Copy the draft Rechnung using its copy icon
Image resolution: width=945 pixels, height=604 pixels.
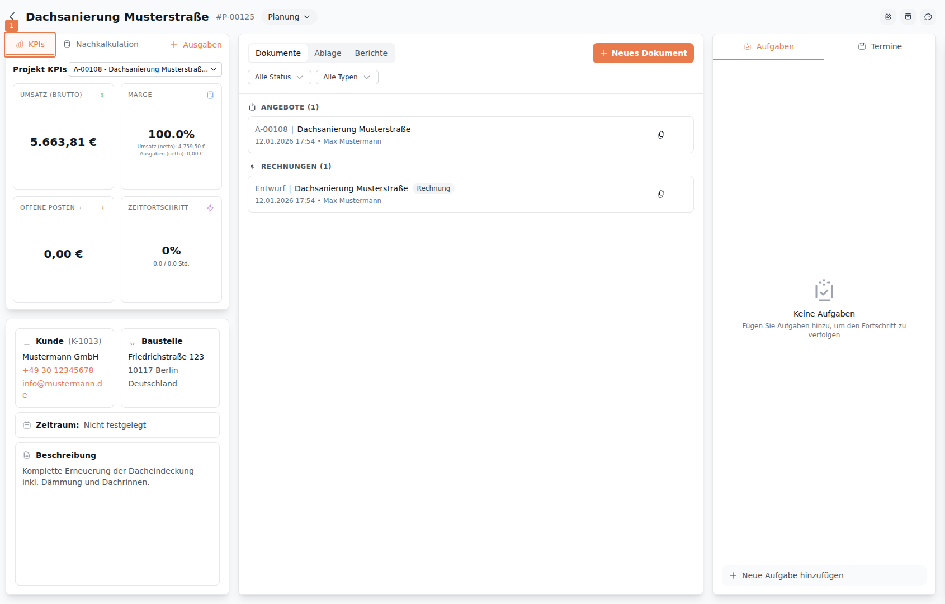[x=660, y=194]
